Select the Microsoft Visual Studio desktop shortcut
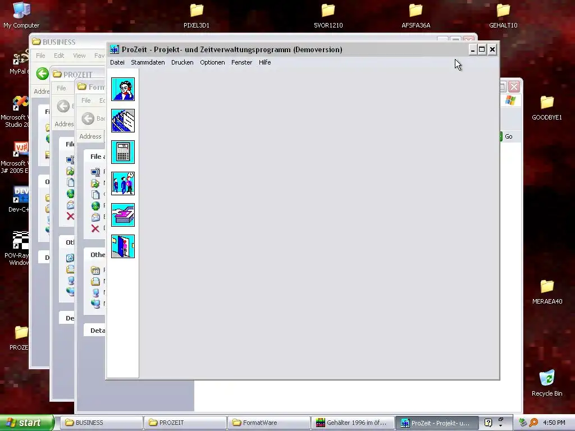The height and width of the screenshot is (431, 575). [x=15, y=112]
